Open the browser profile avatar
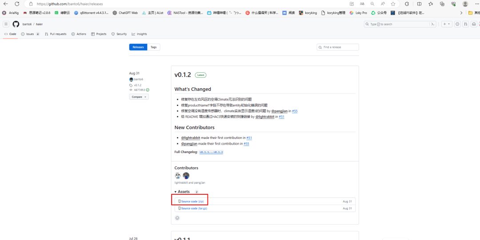 [x=465, y=4]
